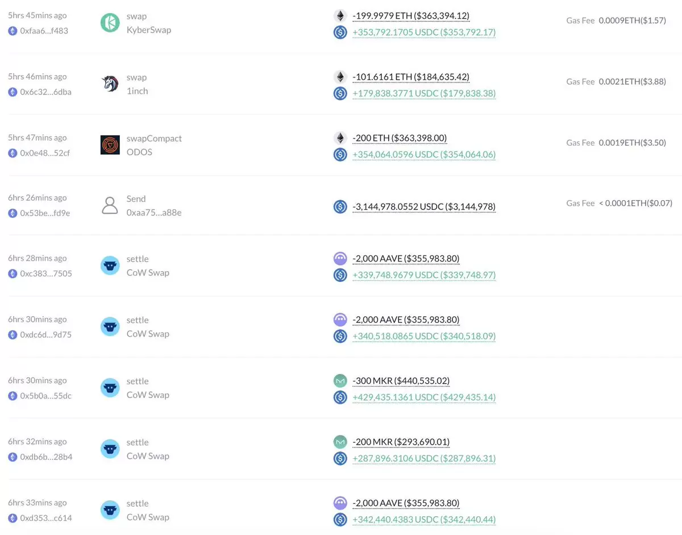This screenshot has width=682, height=535.
Task: Click +340,518.0865 USDC received amount
Action: tap(424, 336)
